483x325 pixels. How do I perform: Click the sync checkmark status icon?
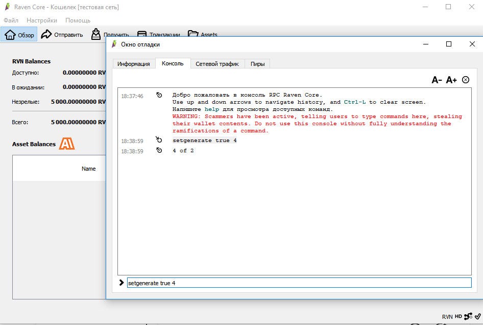click(477, 316)
